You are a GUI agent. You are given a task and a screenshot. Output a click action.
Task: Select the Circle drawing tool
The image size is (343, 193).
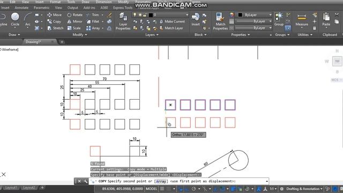coord(15,19)
